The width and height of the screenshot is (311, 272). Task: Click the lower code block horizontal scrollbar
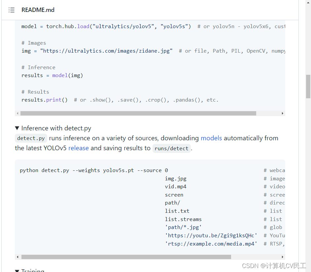coord(125,256)
